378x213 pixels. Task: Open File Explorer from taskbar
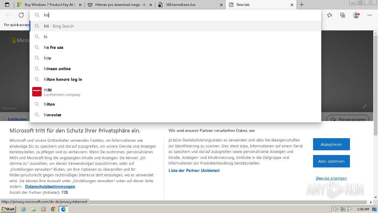(x=33, y=209)
